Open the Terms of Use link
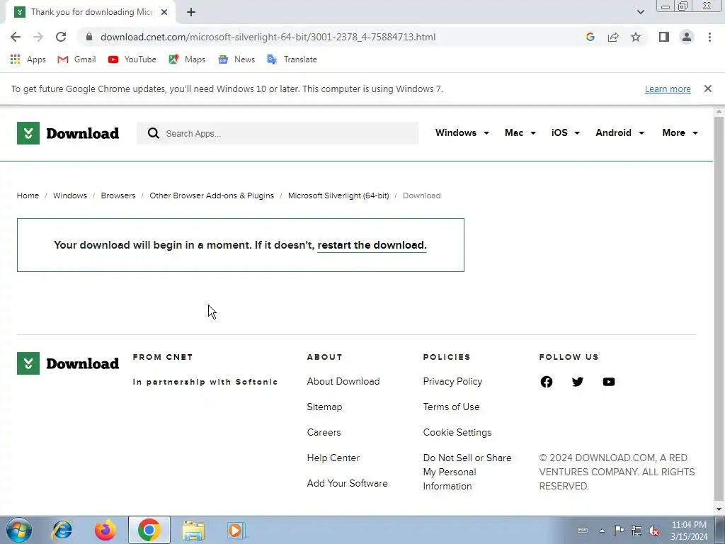This screenshot has width=725, height=544. [x=451, y=407]
